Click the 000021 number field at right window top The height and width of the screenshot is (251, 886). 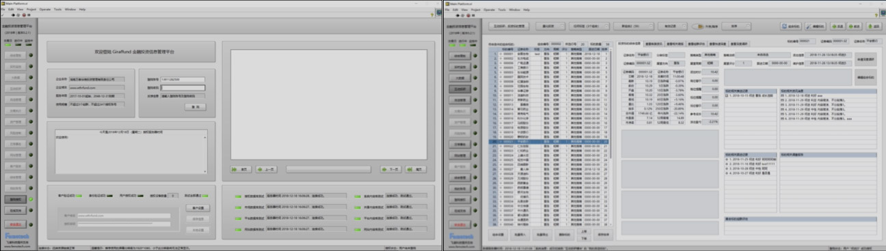point(807,41)
